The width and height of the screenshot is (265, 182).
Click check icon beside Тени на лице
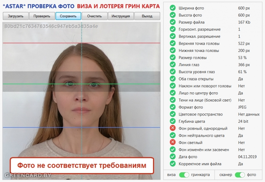point(173,100)
